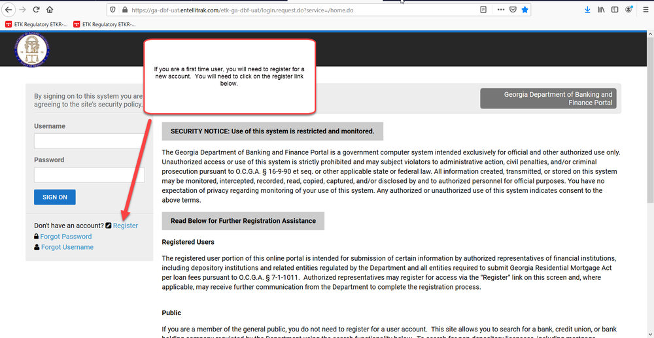Open reader view icon in address bar
The image size is (654, 338).
(x=483, y=10)
